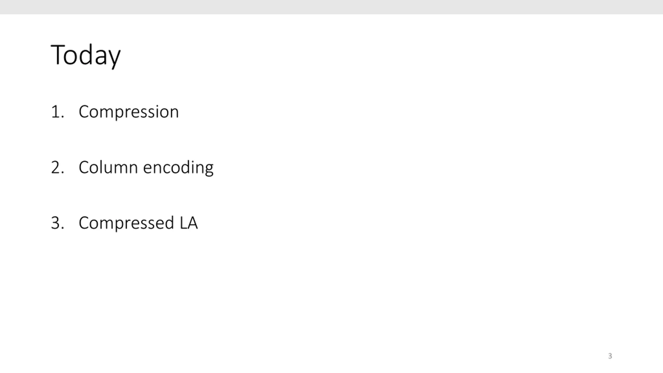Click the "LA" abbreviation in item three

(x=189, y=223)
